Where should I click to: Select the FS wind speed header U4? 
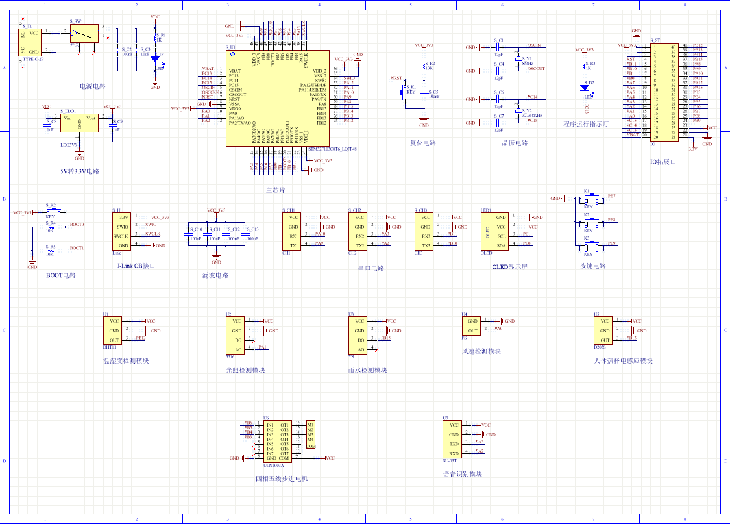click(x=471, y=326)
